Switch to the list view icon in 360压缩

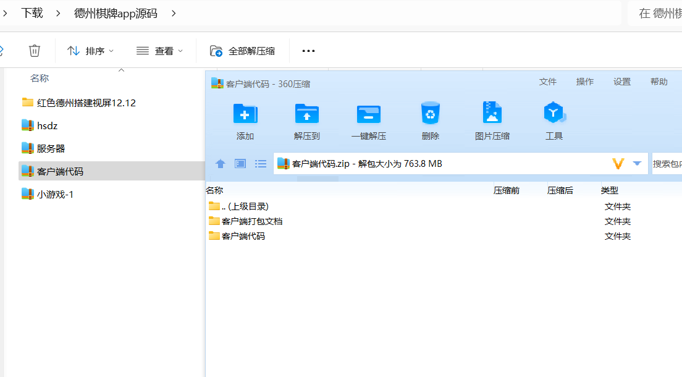[261, 164]
